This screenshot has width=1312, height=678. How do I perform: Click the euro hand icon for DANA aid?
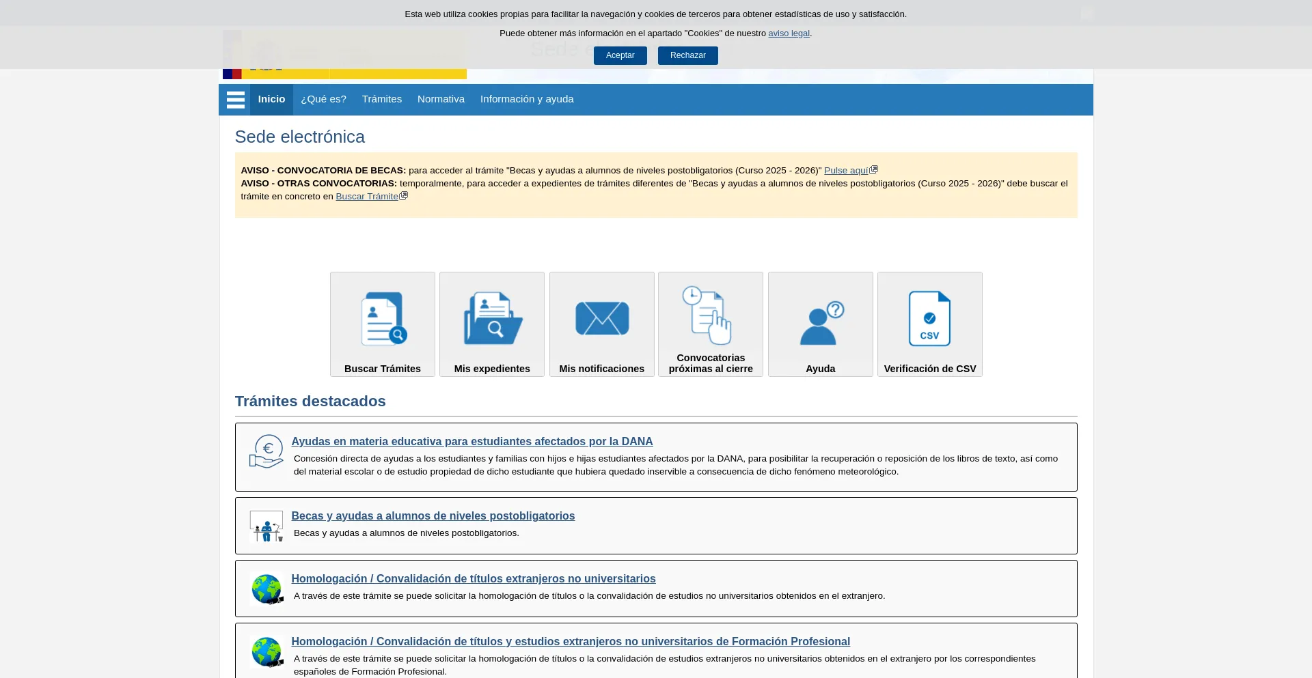[x=266, y=451]
